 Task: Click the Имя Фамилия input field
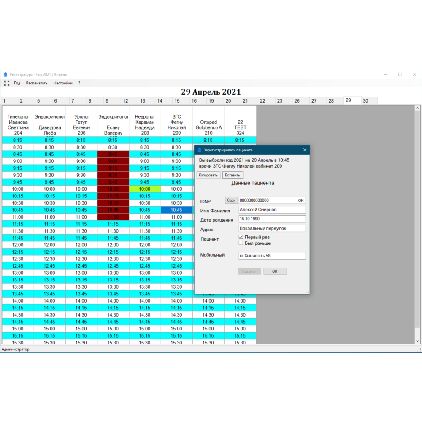click(272, 210)
